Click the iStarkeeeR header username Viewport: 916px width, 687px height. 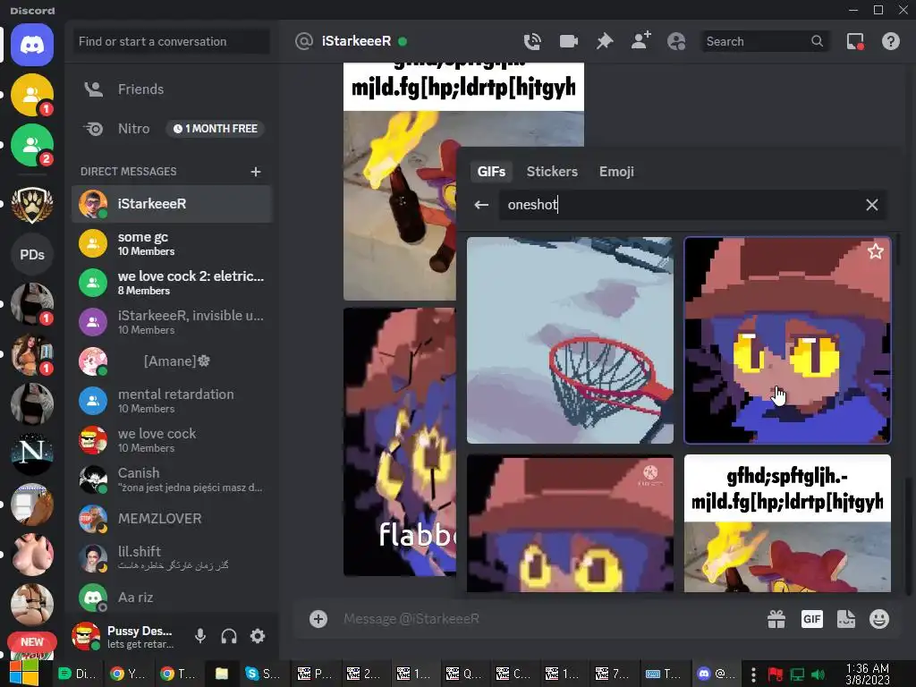(356, 41)
